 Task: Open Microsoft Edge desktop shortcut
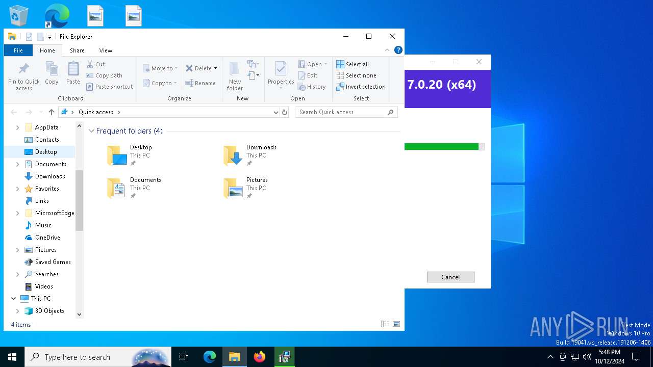pyautogui.click(x=57, y=16)
